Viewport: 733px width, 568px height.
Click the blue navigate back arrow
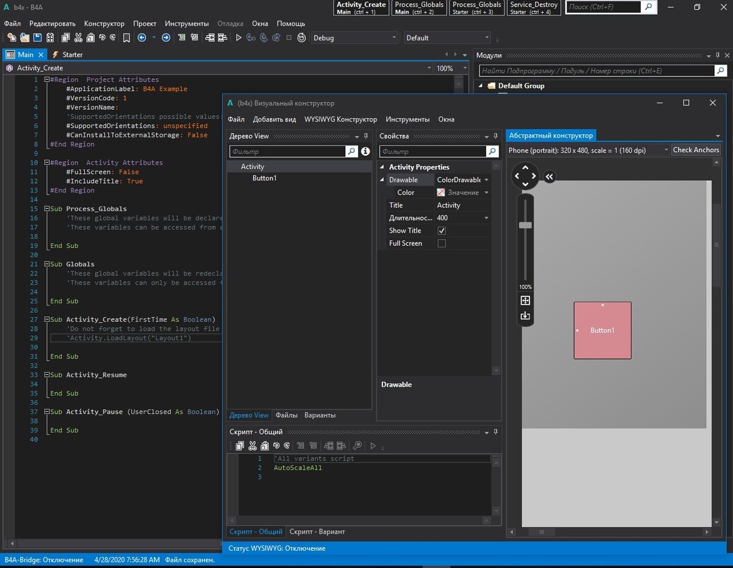[142, 38]
